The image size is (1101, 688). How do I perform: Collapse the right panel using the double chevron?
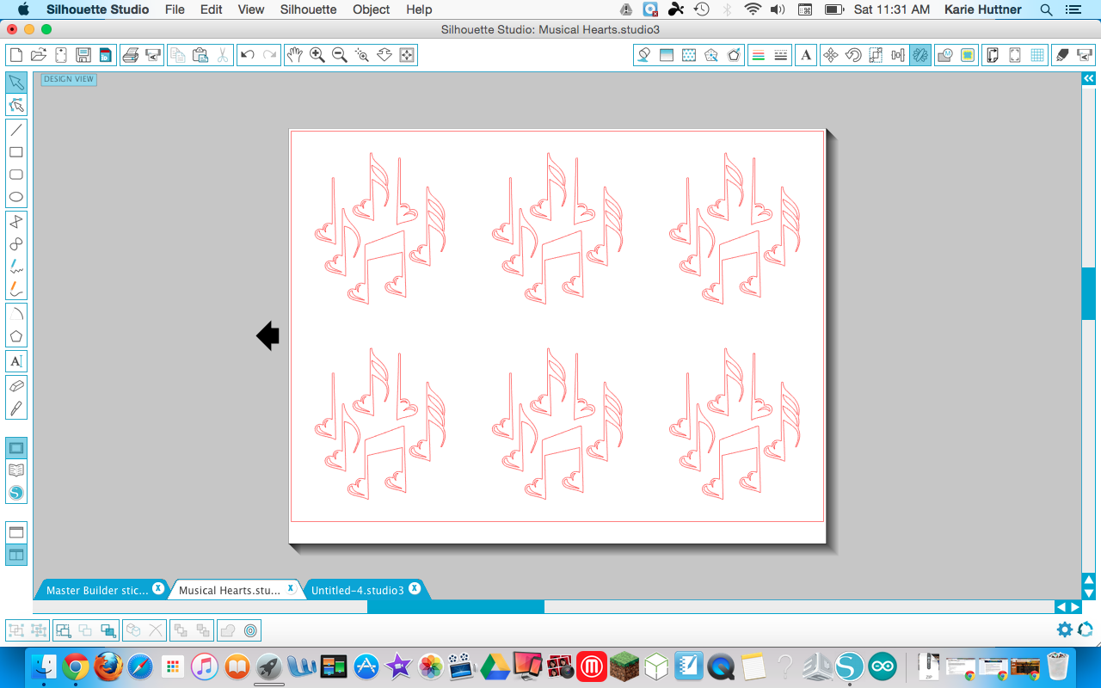click(1087, 77)
